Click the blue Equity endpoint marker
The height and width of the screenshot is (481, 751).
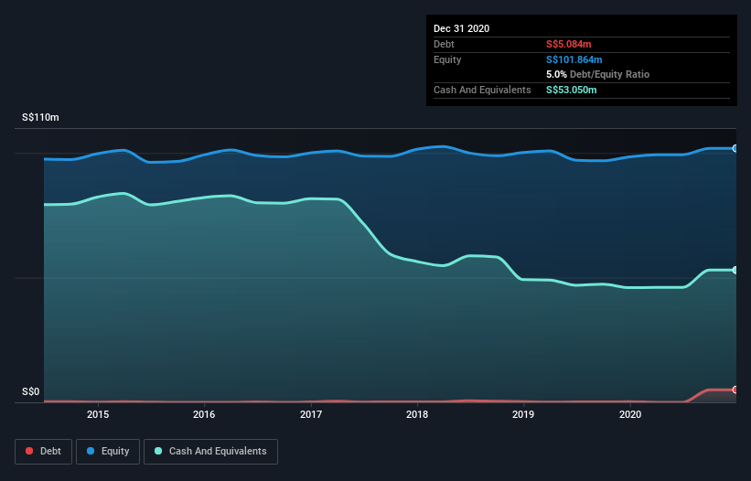pos(735,148)
